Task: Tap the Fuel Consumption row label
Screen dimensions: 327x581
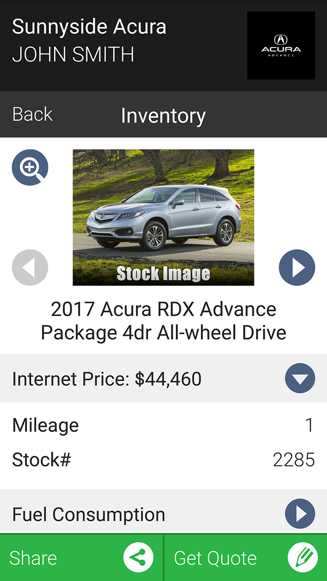Action: 88,515
